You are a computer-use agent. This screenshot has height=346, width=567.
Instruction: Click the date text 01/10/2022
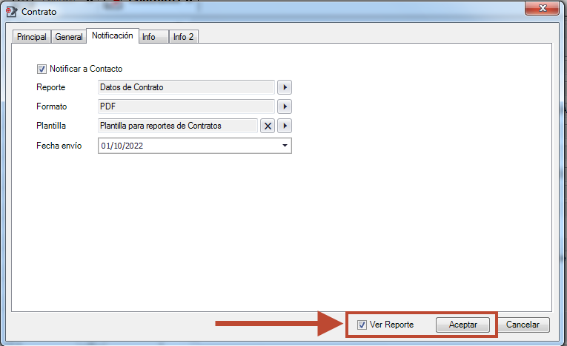point(122,146)
